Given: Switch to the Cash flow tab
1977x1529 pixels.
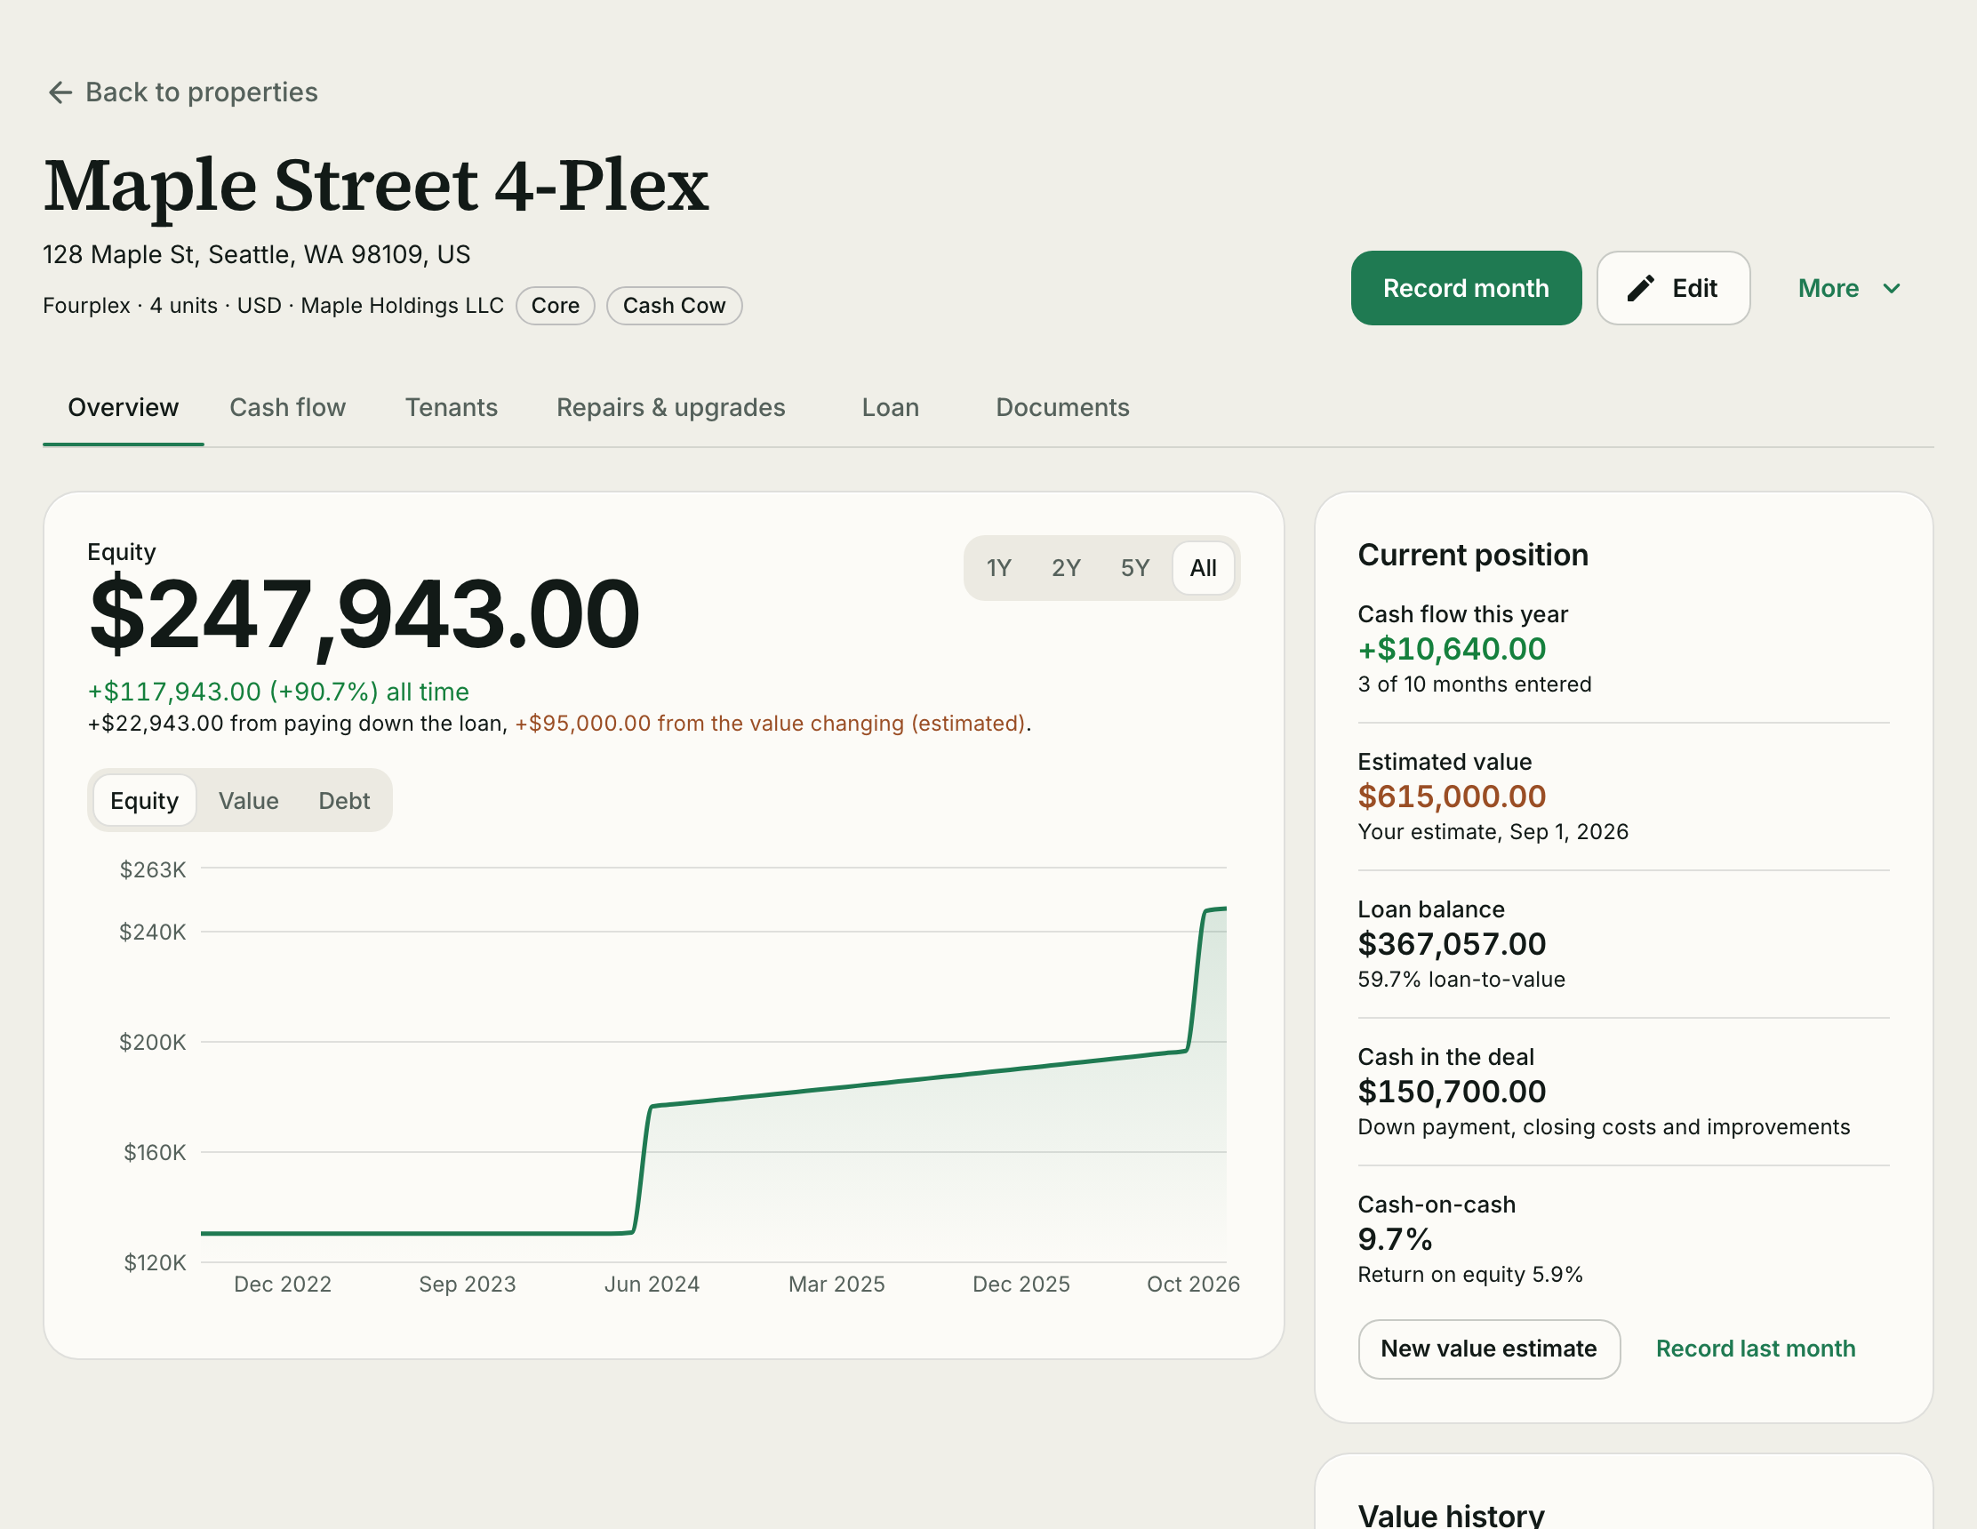Looking at the screenshot, I should [x=288, y=407].
